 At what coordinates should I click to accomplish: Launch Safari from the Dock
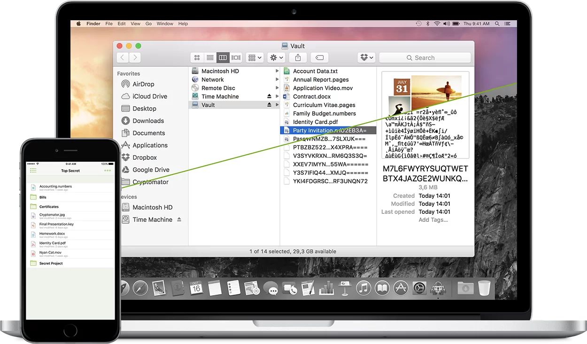tap(140, 288)
